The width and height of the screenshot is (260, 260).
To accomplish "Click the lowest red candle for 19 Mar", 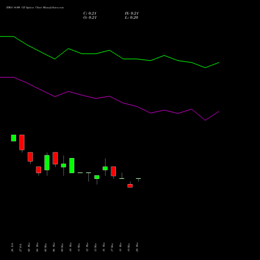I will point(130,186).
